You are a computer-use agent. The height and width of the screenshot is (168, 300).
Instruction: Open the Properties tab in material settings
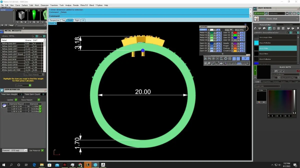click(266, 82)
